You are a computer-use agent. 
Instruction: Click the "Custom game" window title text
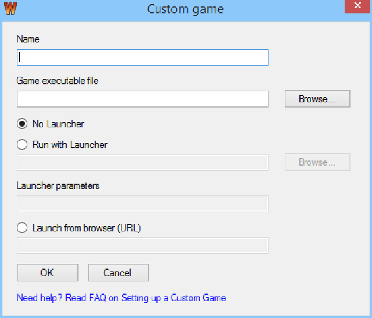click(185, 9)
